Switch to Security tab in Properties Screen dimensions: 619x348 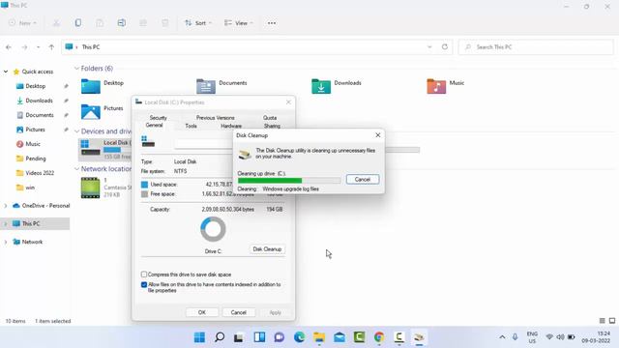(x=158, y=118)
